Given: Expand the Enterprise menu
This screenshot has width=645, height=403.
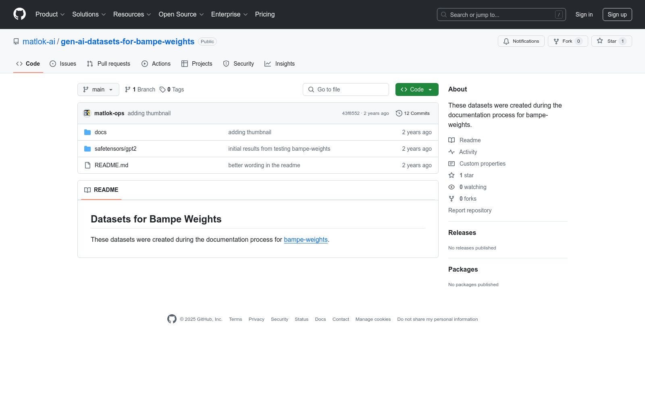Looking at the screenshot, I should coord(229,15).
